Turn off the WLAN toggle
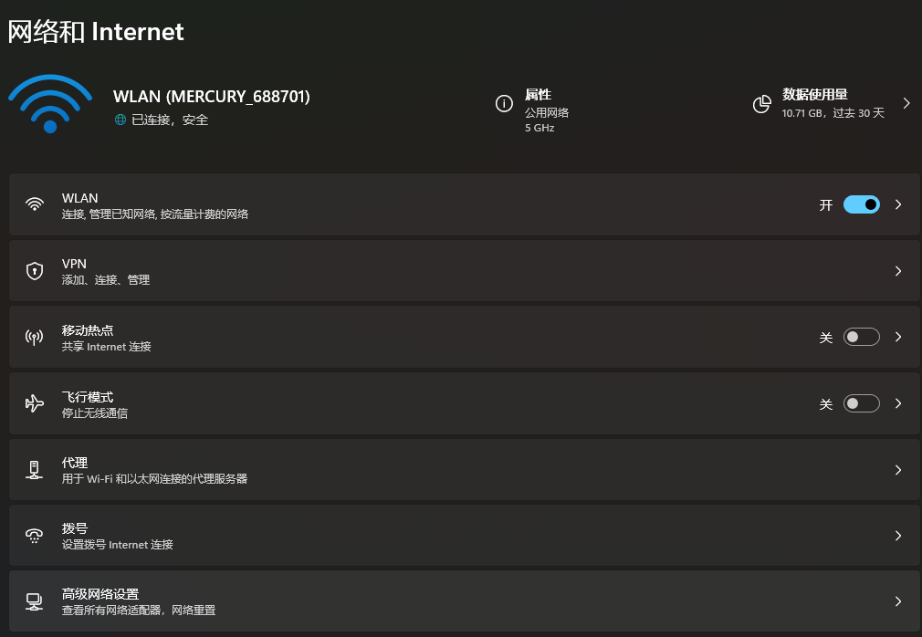This screenshot has height=637, width=922. click(x=861, y=204)
